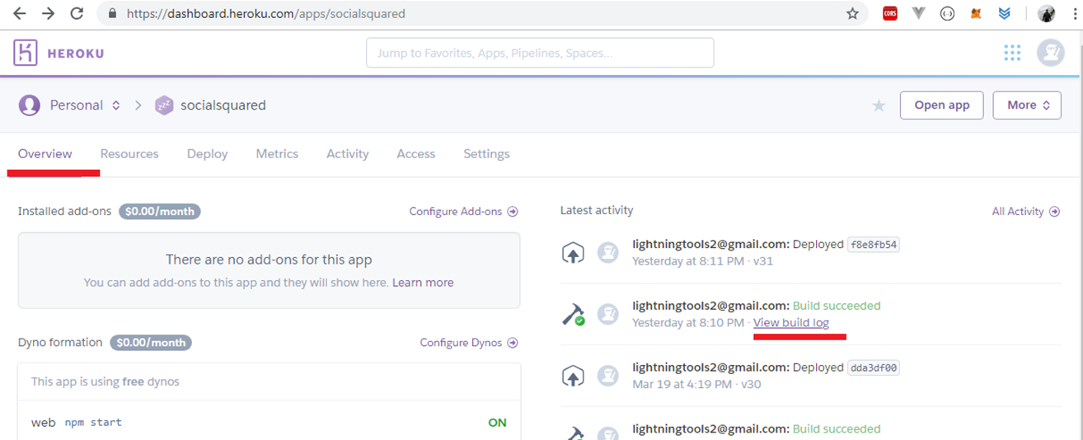Reload the page in browser
This screenshot has width=1083, height=440.
click(x=77, y=14)
